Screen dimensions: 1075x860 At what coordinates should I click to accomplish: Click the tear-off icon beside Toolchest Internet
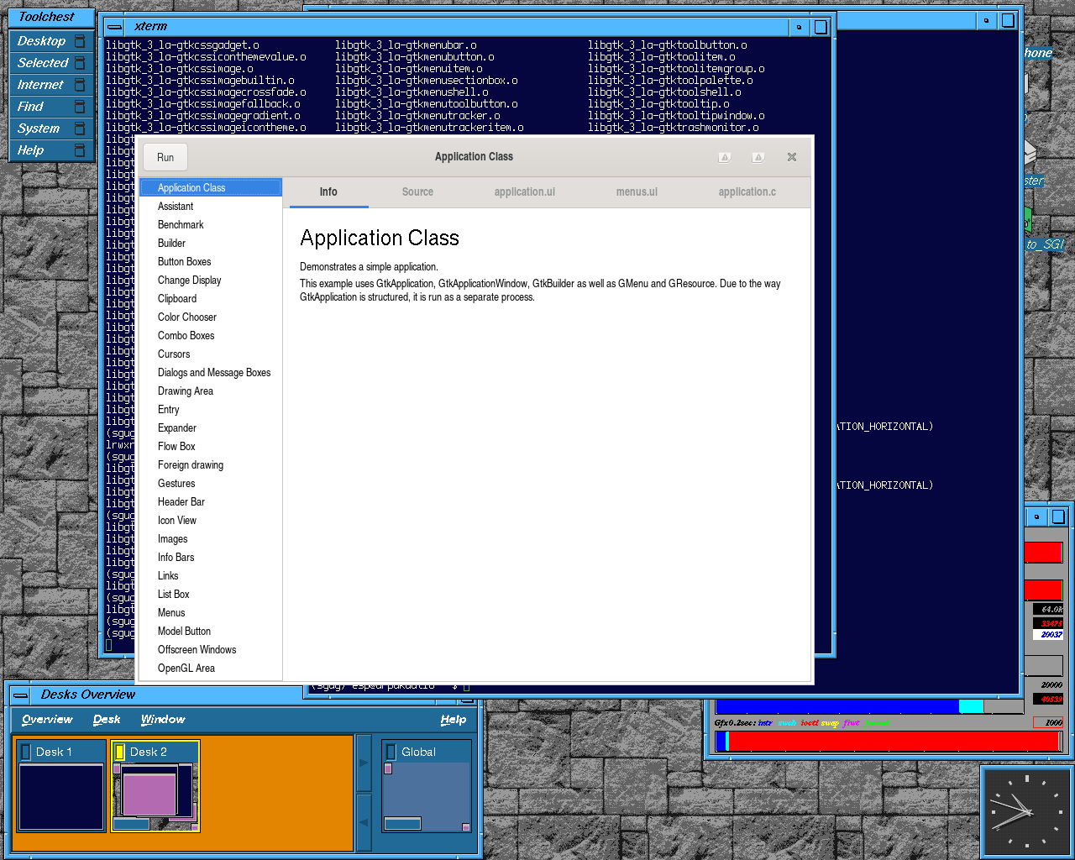pyautogui.click(x=80, y=85)
